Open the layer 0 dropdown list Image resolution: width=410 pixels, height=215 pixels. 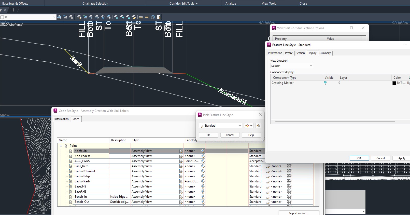pyautogui.click(x=54, y=17)
